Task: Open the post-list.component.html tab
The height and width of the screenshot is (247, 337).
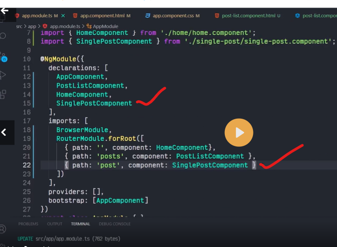Action: [x=248, y=16]
